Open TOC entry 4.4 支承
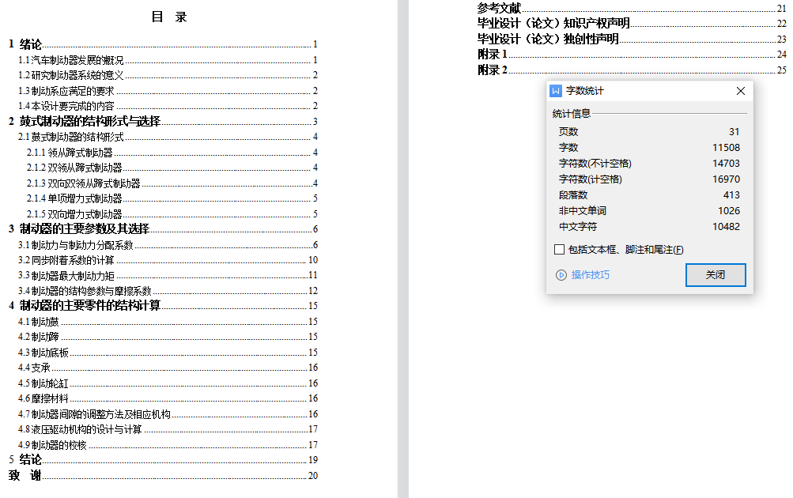This screenshot has width=793, height=498. coord(168,368)
